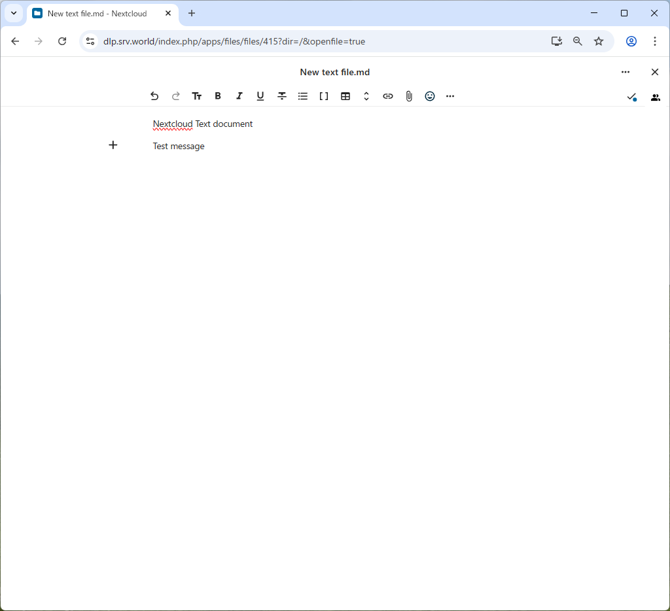Show active editing sessions via people icon
This screenshot has width=670, height=611.
tap(655, 97)
